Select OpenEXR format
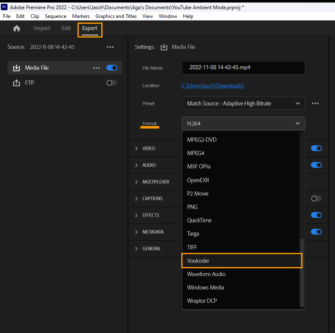Screen dimensions: 335x333 click(x=241, y=180)
